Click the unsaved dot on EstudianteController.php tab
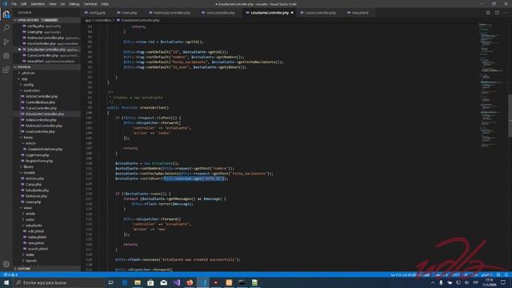Viewport: 512px width, 288px height. point(292,13)
